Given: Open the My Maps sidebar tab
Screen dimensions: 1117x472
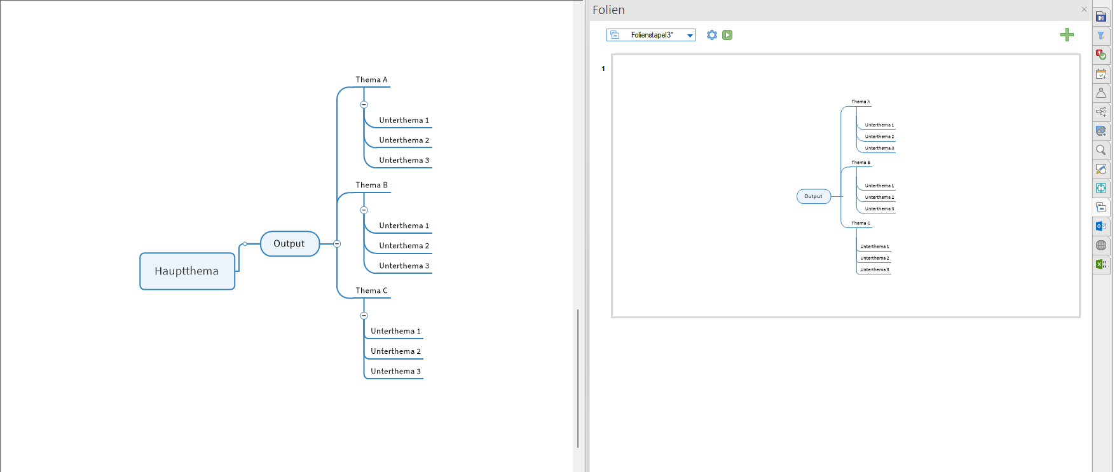Looking at the screenshot, I should pos(1101,17).
